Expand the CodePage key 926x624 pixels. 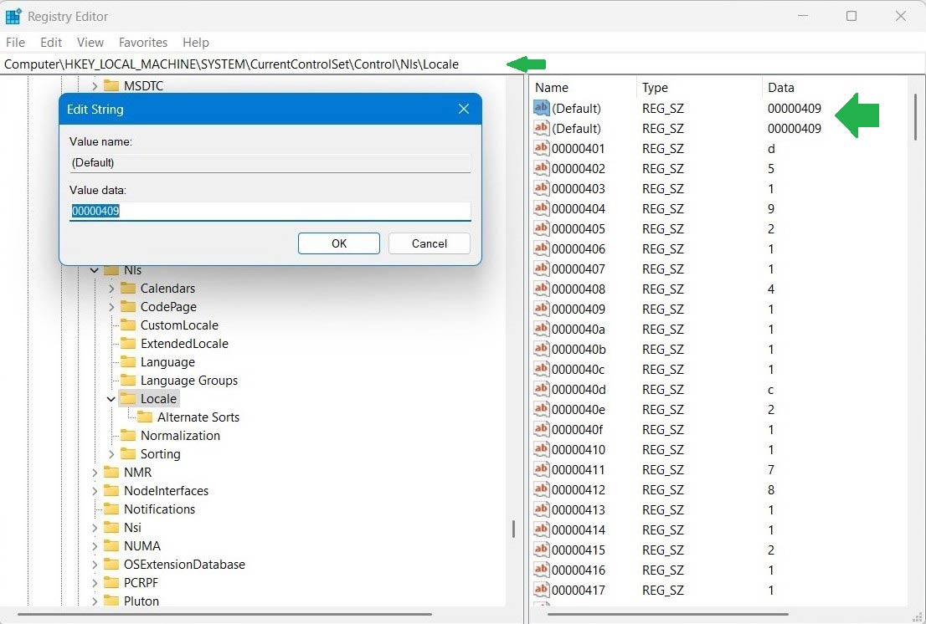pyautogui.click(x=111, y=307)
